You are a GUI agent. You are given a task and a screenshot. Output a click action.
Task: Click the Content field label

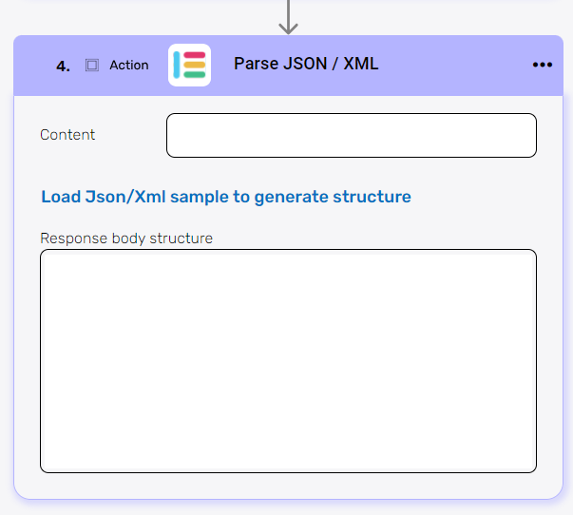pos(67,135)
